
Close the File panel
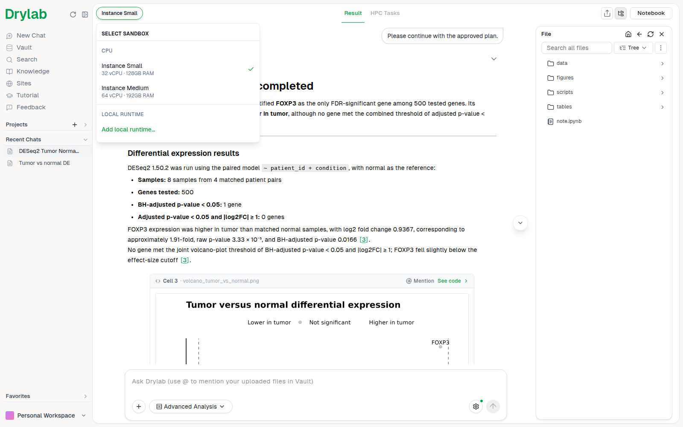click(x=662, y=34)
